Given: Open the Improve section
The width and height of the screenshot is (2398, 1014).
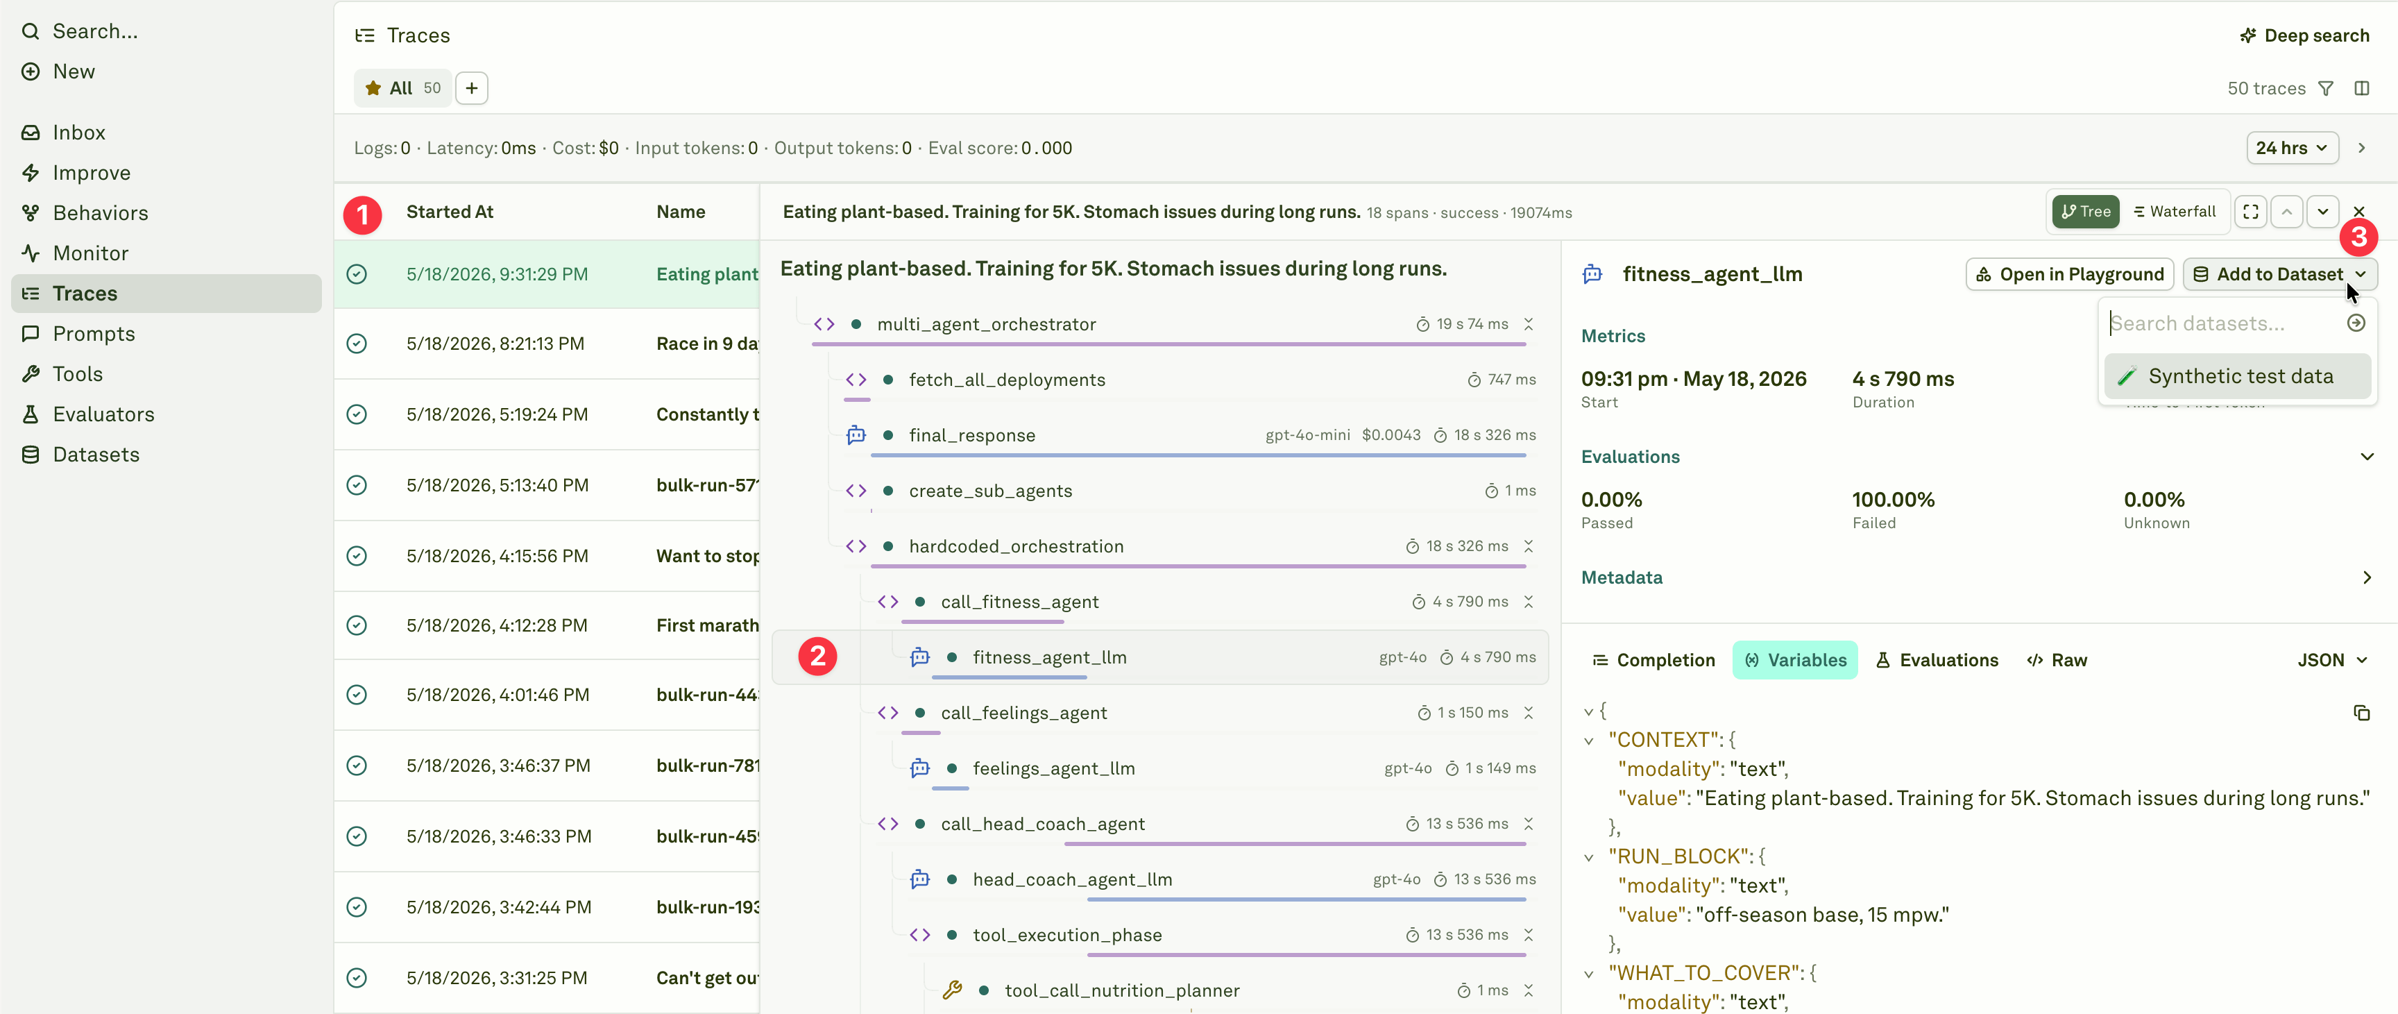Looking at the screenshot, I should [x=167, y=172].
